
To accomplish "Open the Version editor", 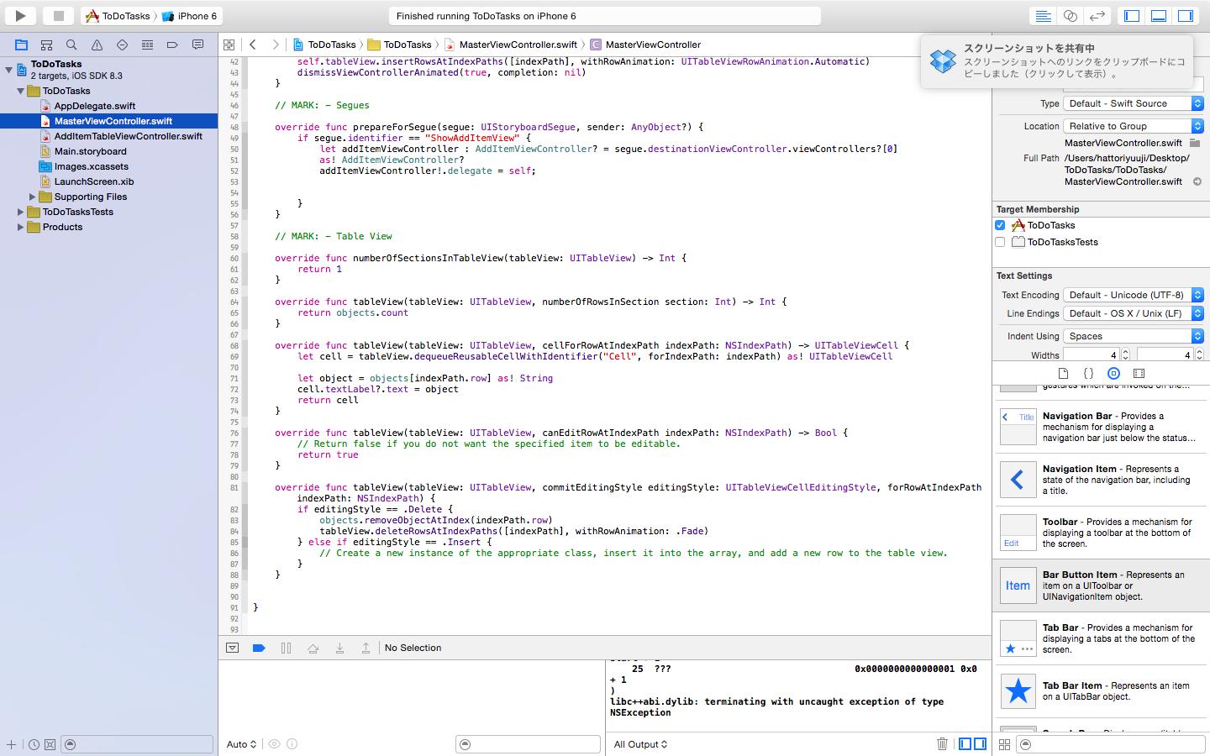I will click(x=1097, y=16).
